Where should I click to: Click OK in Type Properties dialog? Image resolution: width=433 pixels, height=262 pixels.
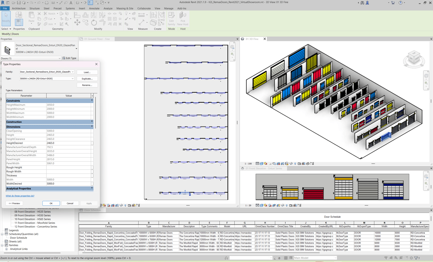tap(51, 203)
